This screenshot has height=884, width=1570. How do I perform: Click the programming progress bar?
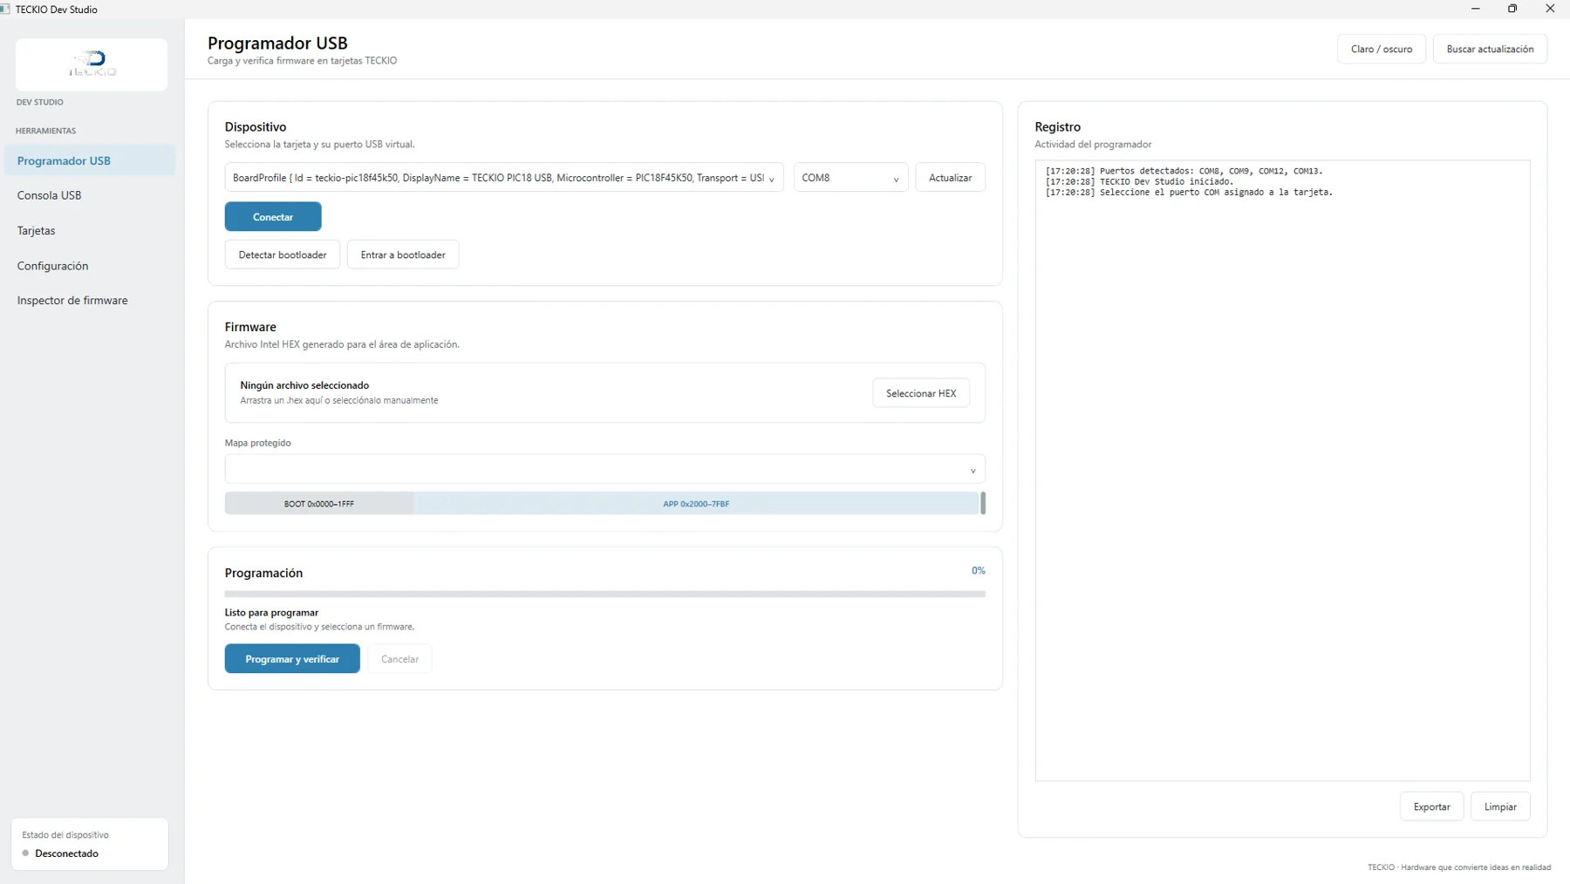point(604,594)
